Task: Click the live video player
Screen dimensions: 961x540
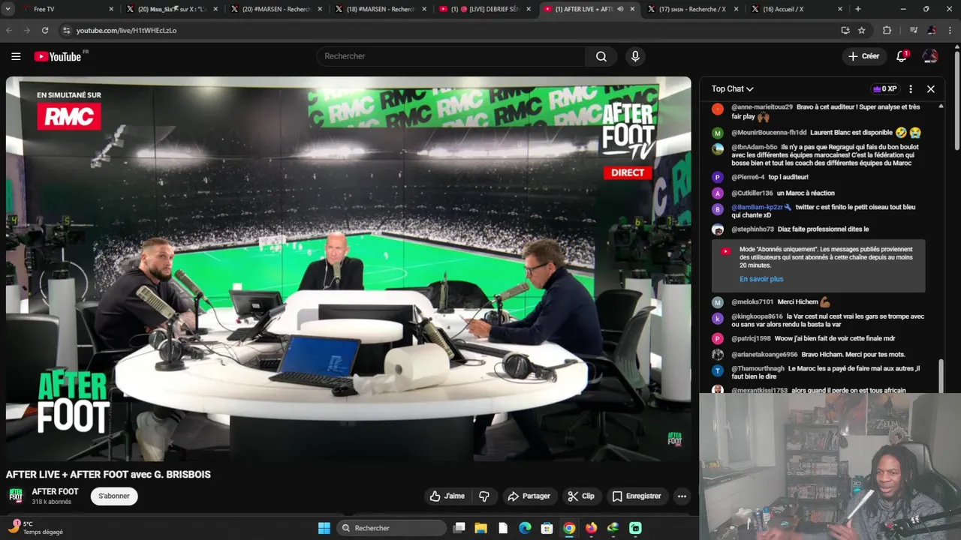Action: [348, 268]
